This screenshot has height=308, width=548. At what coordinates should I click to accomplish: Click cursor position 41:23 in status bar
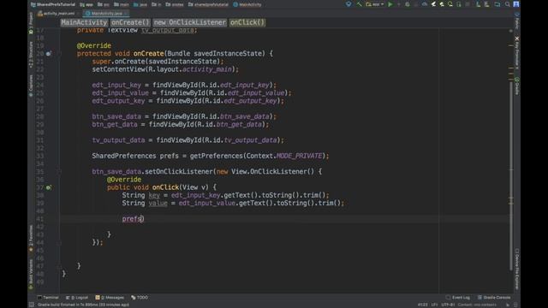[x=422, y=305]
